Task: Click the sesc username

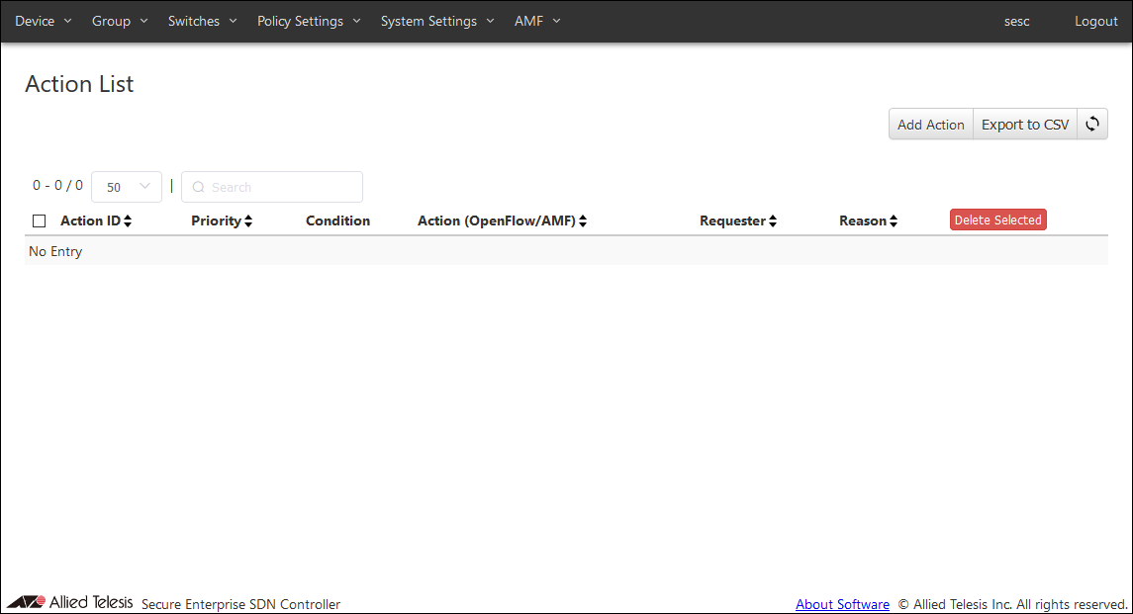Action: point(1016,21)
